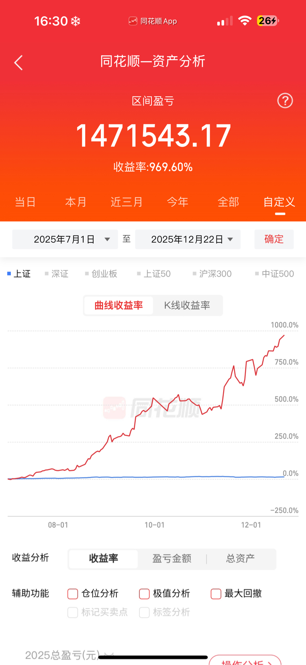306x665 pixels.
Task: Tap the 16:30 clock in status bar
Action: point(51,21)
